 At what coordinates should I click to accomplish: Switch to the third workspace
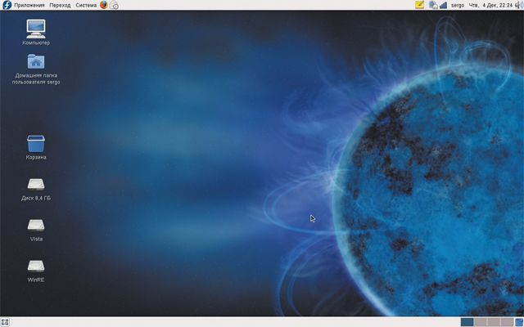pyautogui.click(x=494, y=322)
